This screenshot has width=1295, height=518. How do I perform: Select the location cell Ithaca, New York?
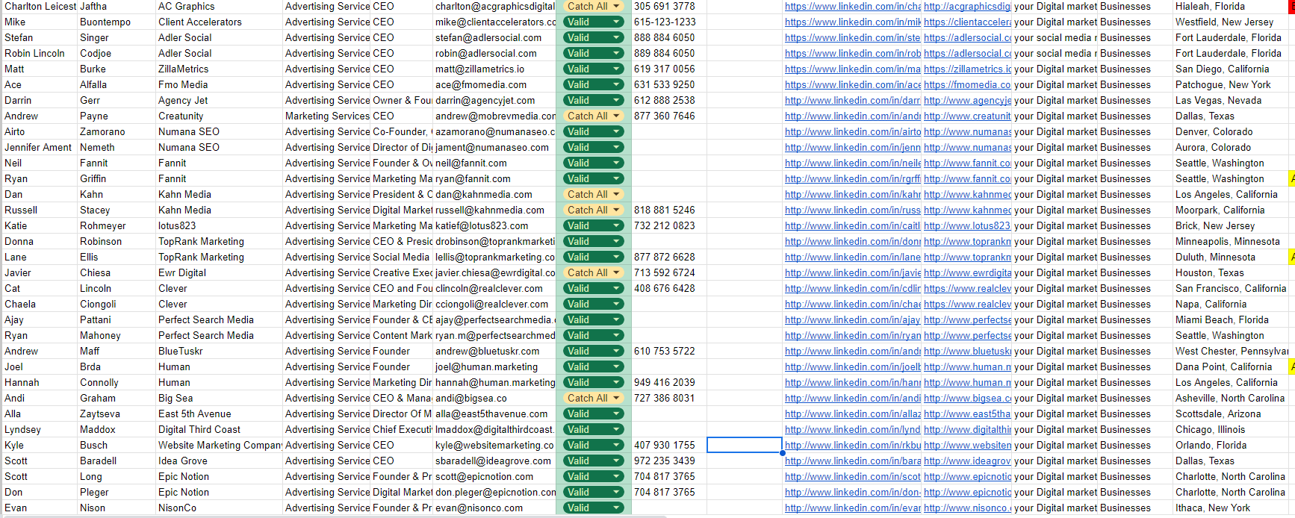1231,508
